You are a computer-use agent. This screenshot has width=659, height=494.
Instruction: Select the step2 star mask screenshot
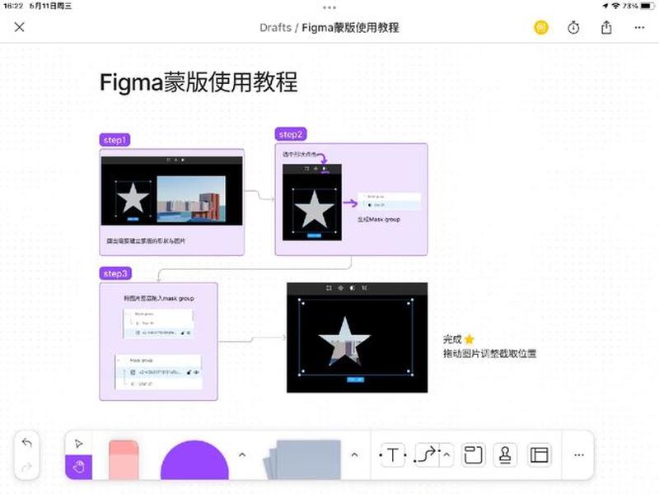(x=312, y=203)
